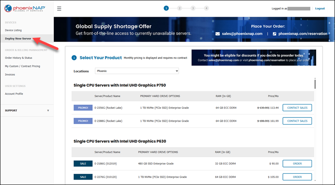Viewport: 335px width, 185px height.
Task: Toggle the hamburger menu icon
Action: pyautogui.click(x=59, y=8)
